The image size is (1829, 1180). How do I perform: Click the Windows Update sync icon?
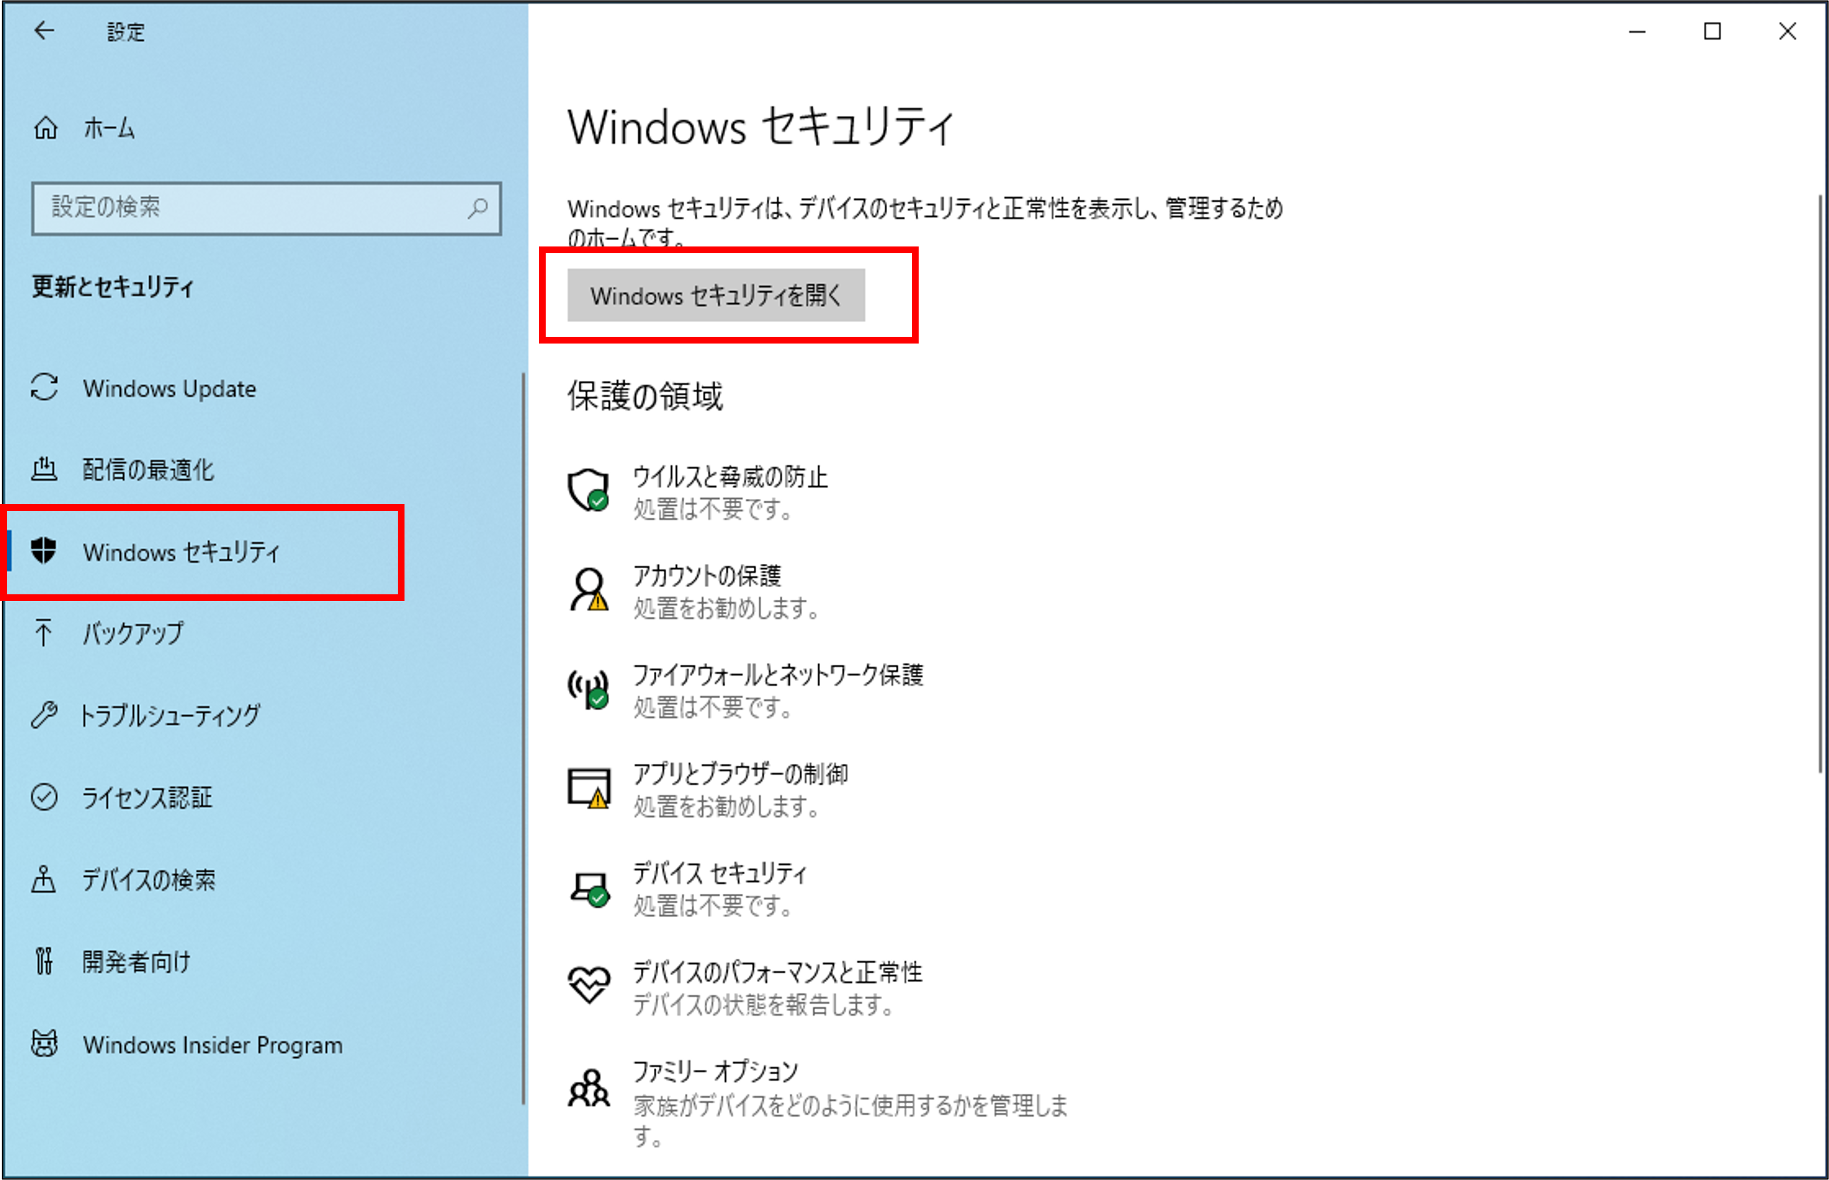45,387
